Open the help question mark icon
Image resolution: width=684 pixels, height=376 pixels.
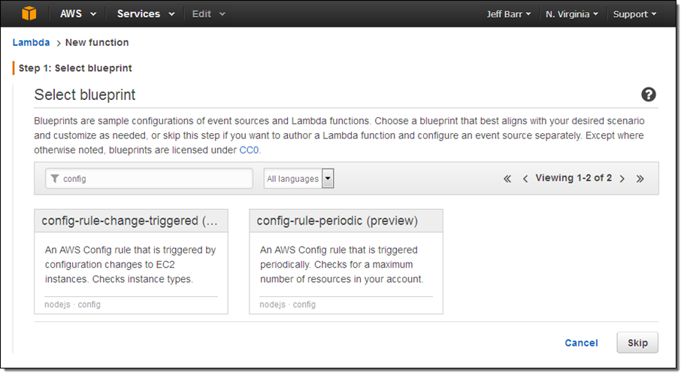tap(649, 95)
